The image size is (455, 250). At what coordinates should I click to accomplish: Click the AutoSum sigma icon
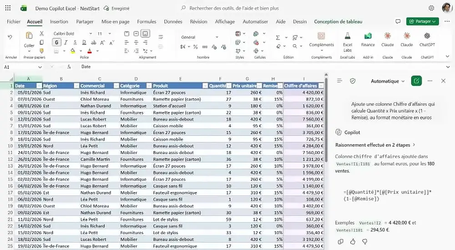[x=278, y=37]
